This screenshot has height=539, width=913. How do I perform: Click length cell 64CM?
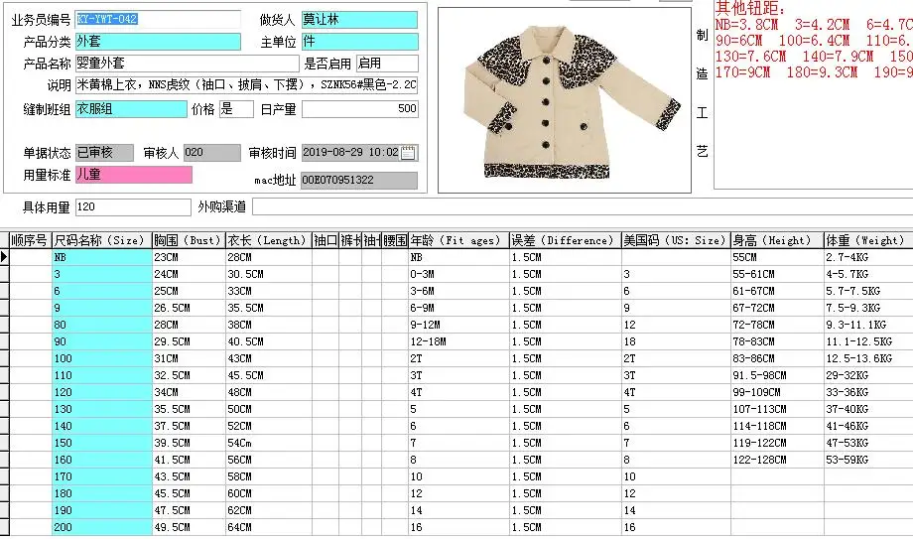tap(268, 528)
